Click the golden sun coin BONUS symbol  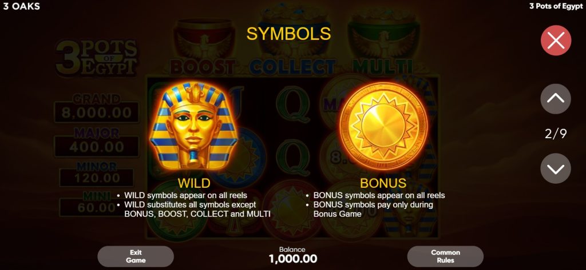(383, 126)
